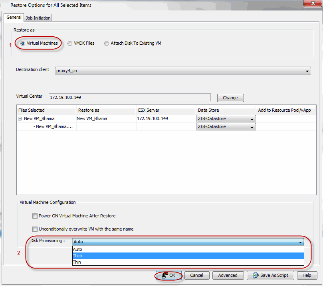This screenshot has width=323, height=286.
Task: Open the Advanced options
Action: (228, 275)
